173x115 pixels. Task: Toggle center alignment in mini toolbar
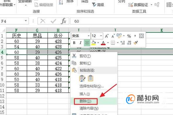pyautogui.click(x=87, y=43)
